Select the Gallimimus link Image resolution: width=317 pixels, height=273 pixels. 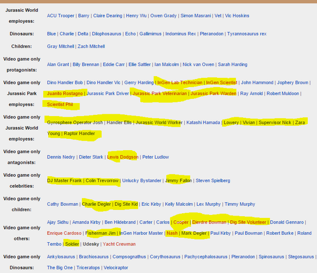point(151,34)
